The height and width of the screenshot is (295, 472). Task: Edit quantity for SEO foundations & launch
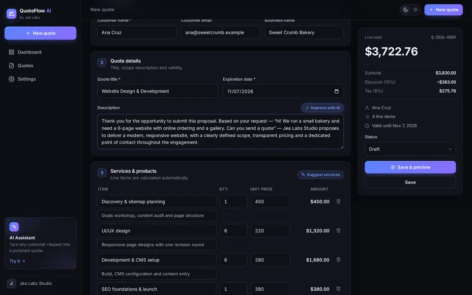(x=234, y=289)
